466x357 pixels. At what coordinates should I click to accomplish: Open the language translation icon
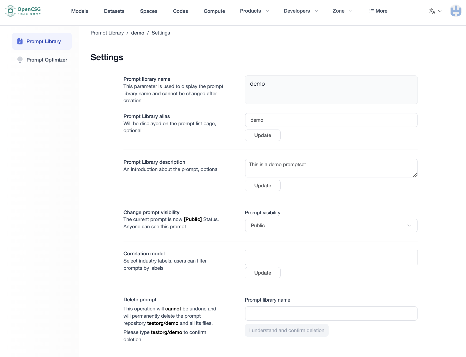[432, 11]
